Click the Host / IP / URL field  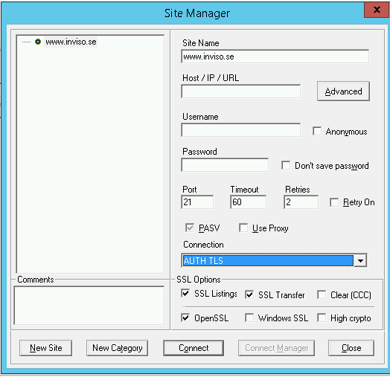point(240,91)
